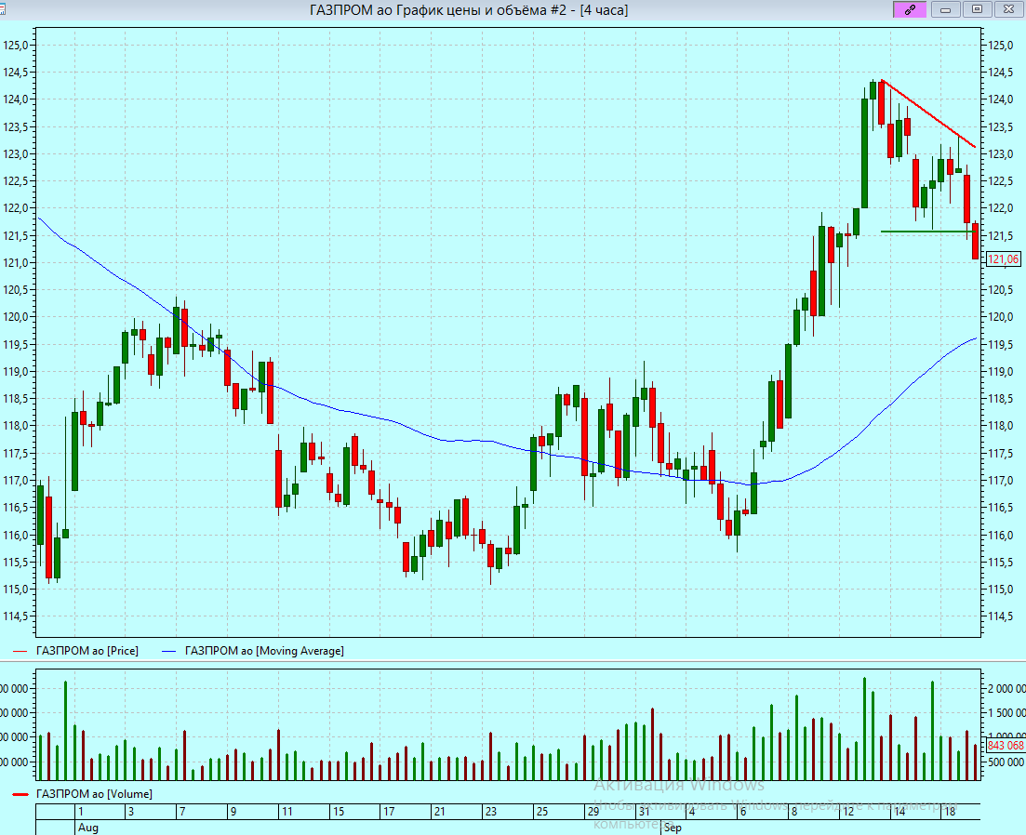Click the ГАЗПРОМ ао [Price] legend label
The image size is (1026, 835).
[x=87, y=651]
